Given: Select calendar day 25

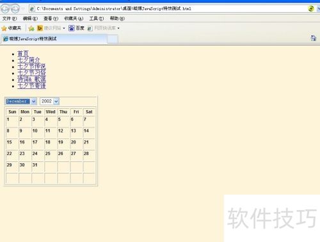Looking at the screenshot, I should pos(51,156).
